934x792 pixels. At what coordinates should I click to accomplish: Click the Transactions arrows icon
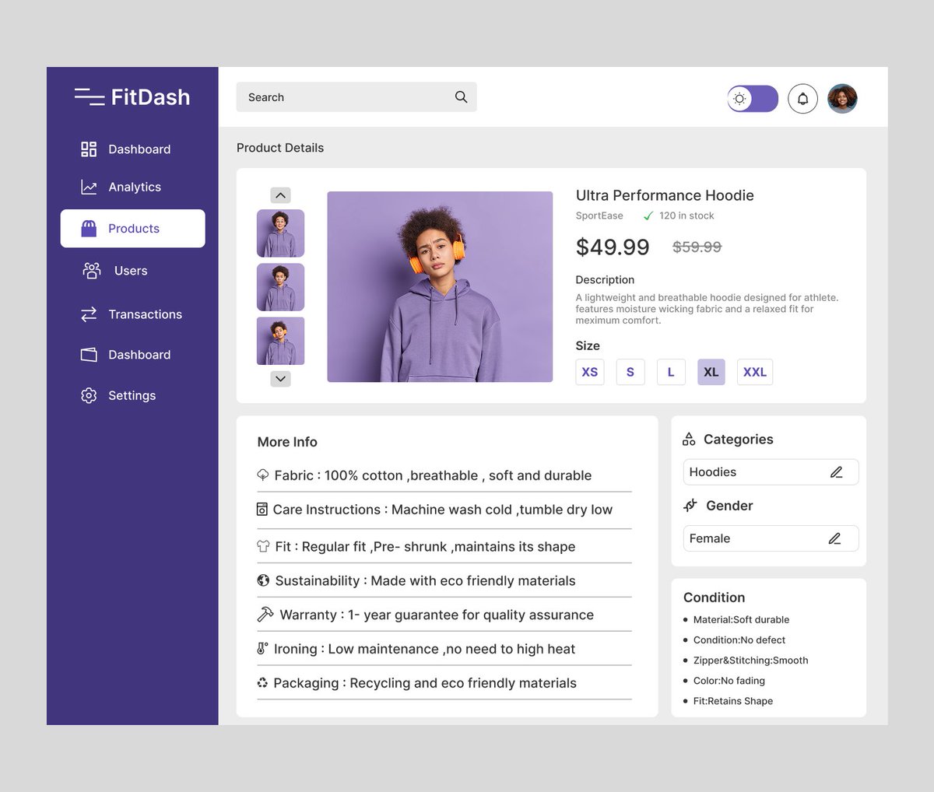[x=89, y=314]
